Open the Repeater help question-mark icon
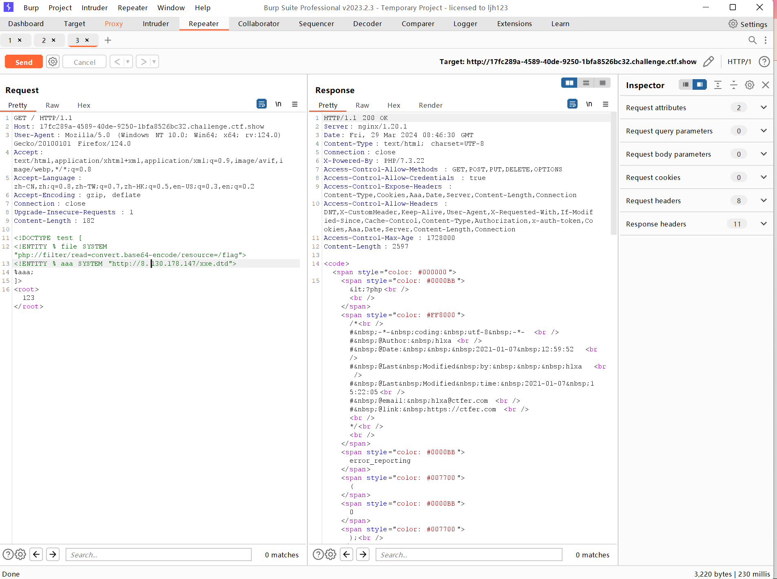The height and width of the screenshot is (579, 777). [x=764, y=62]
